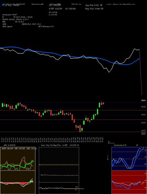Click the tall green breakout candle near the chart's right end

point(99,105)
